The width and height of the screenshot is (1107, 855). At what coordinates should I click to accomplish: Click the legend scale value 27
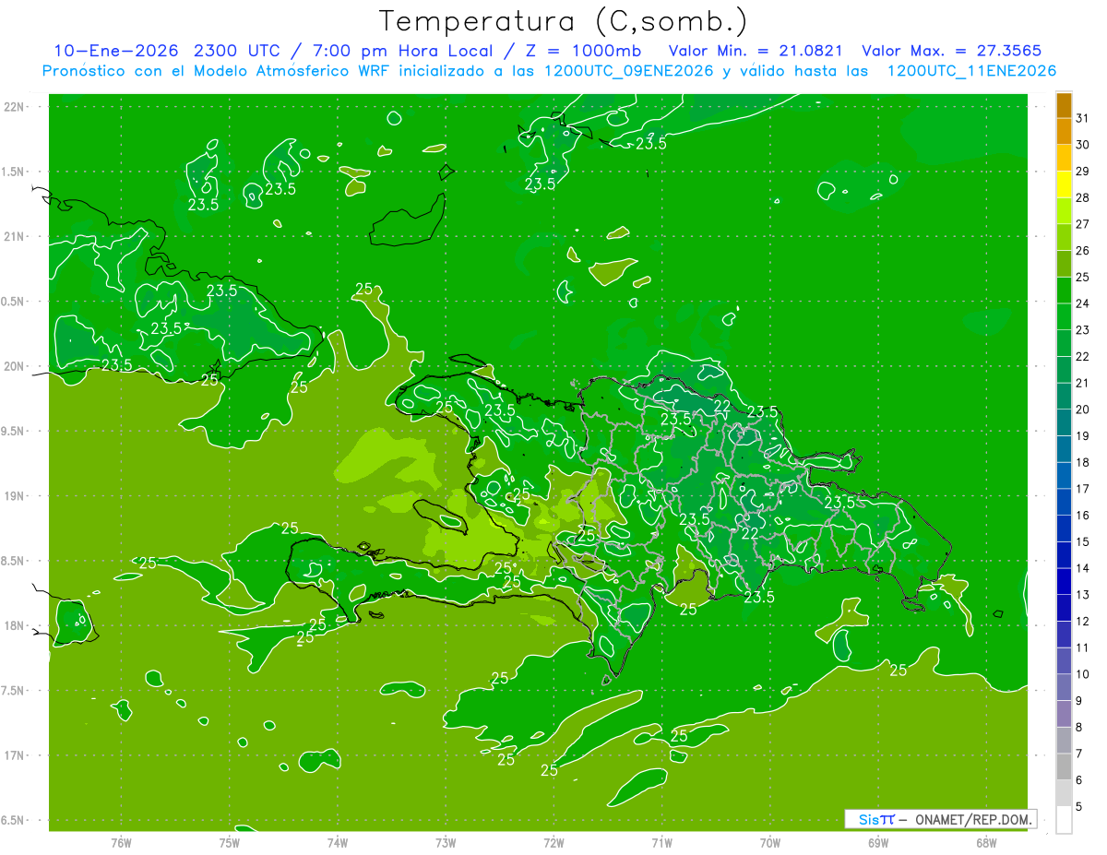tap(1082, 224)
